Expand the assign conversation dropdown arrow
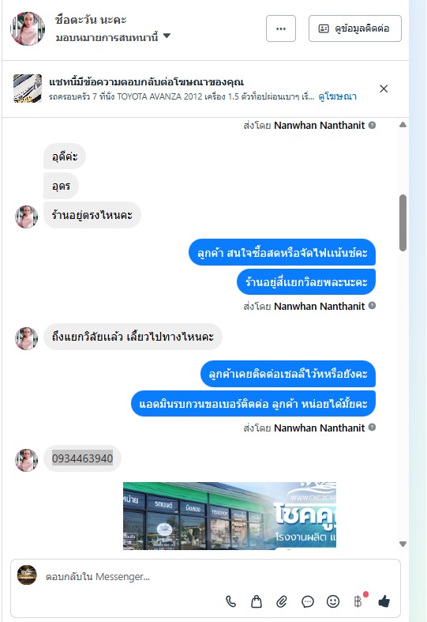The image size is (427, 622). [x=167, y=36]
